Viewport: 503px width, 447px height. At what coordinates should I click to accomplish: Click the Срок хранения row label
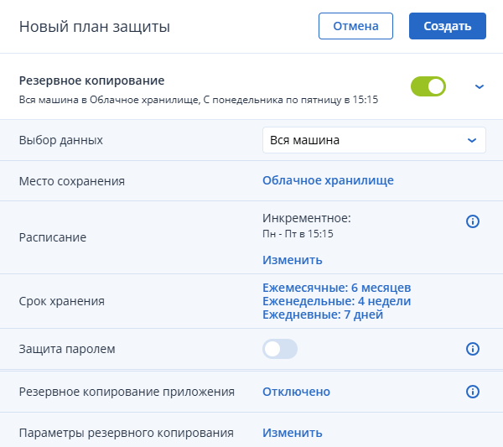pyautogui.click(x=61, y=301)
